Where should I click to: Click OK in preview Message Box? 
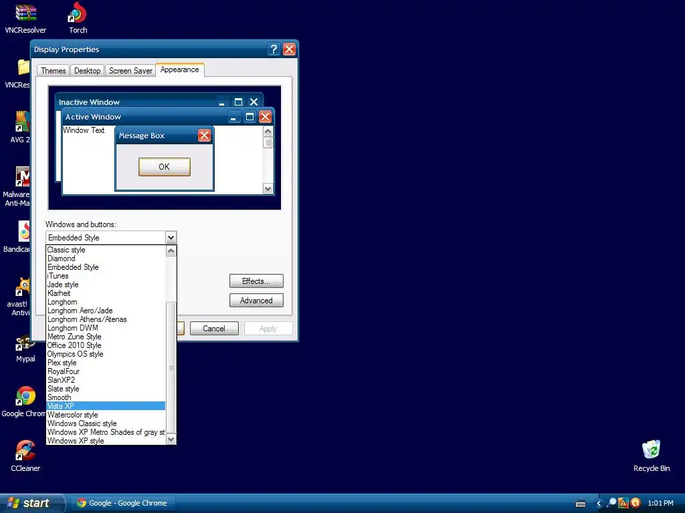[165, 166]
